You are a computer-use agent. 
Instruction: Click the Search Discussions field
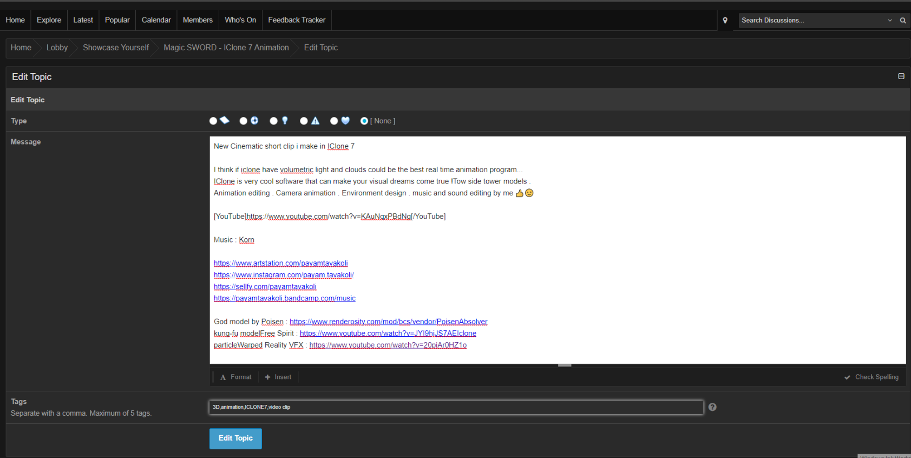pos(812,20)
